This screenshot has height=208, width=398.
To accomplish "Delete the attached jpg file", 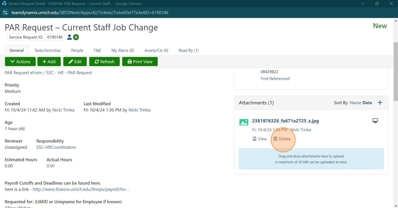I will coord(282,139).
